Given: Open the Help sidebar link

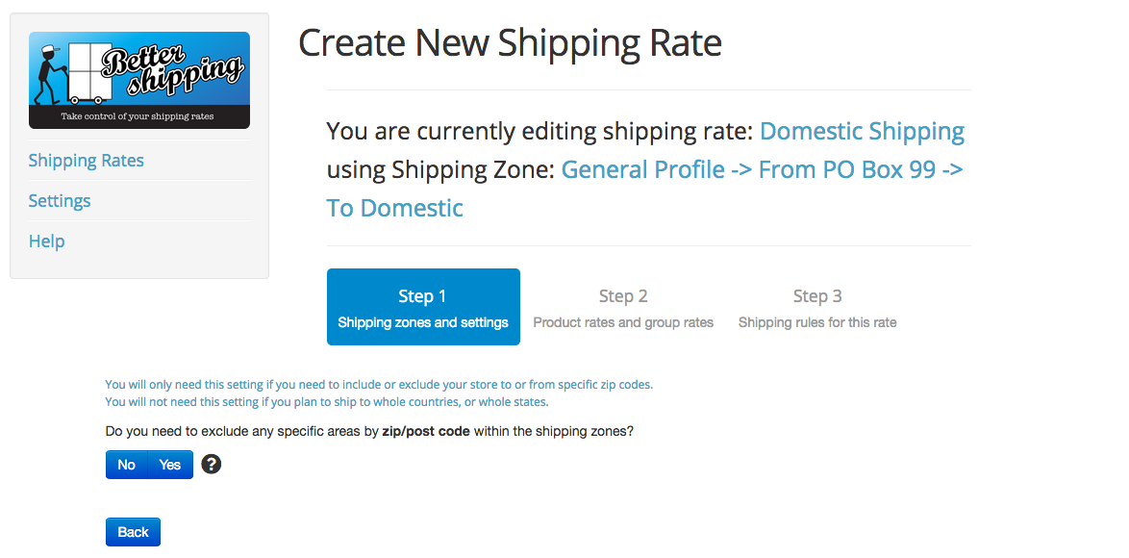Looking at the screenshot, I should point(47,241).
